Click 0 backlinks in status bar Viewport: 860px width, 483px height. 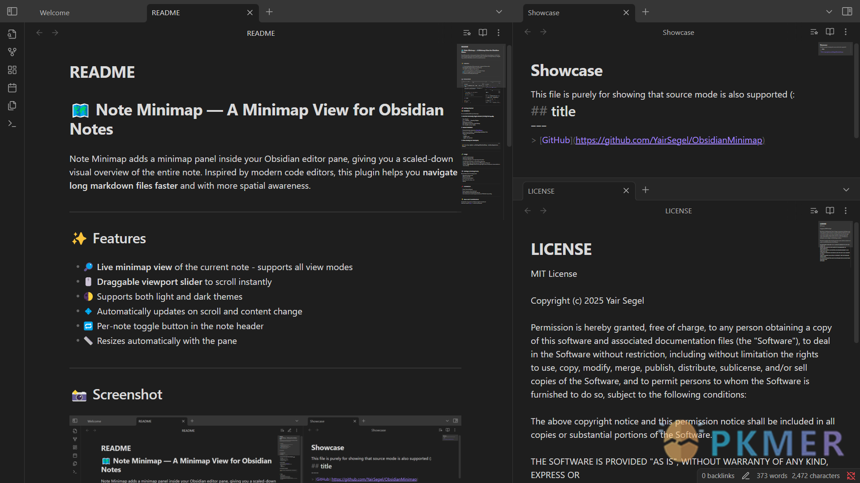tap(718, 476)
